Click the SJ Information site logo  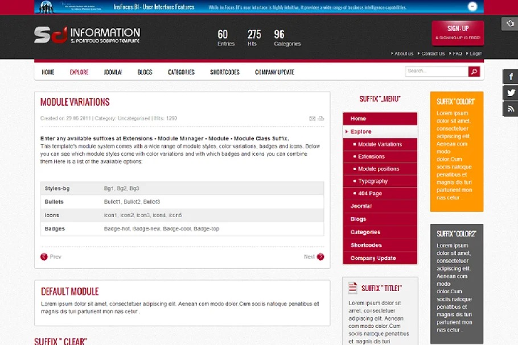[x=87, y=35]
